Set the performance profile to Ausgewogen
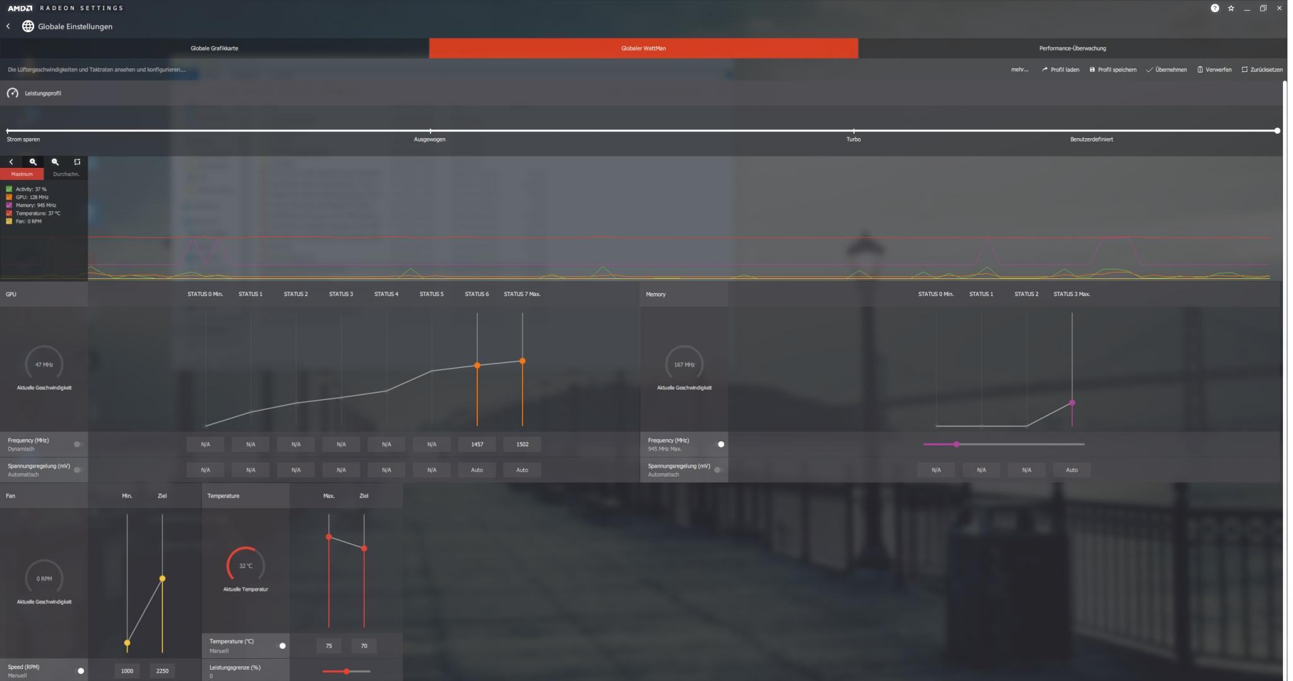The image size is (1293, 681). (x=429, y=139)
